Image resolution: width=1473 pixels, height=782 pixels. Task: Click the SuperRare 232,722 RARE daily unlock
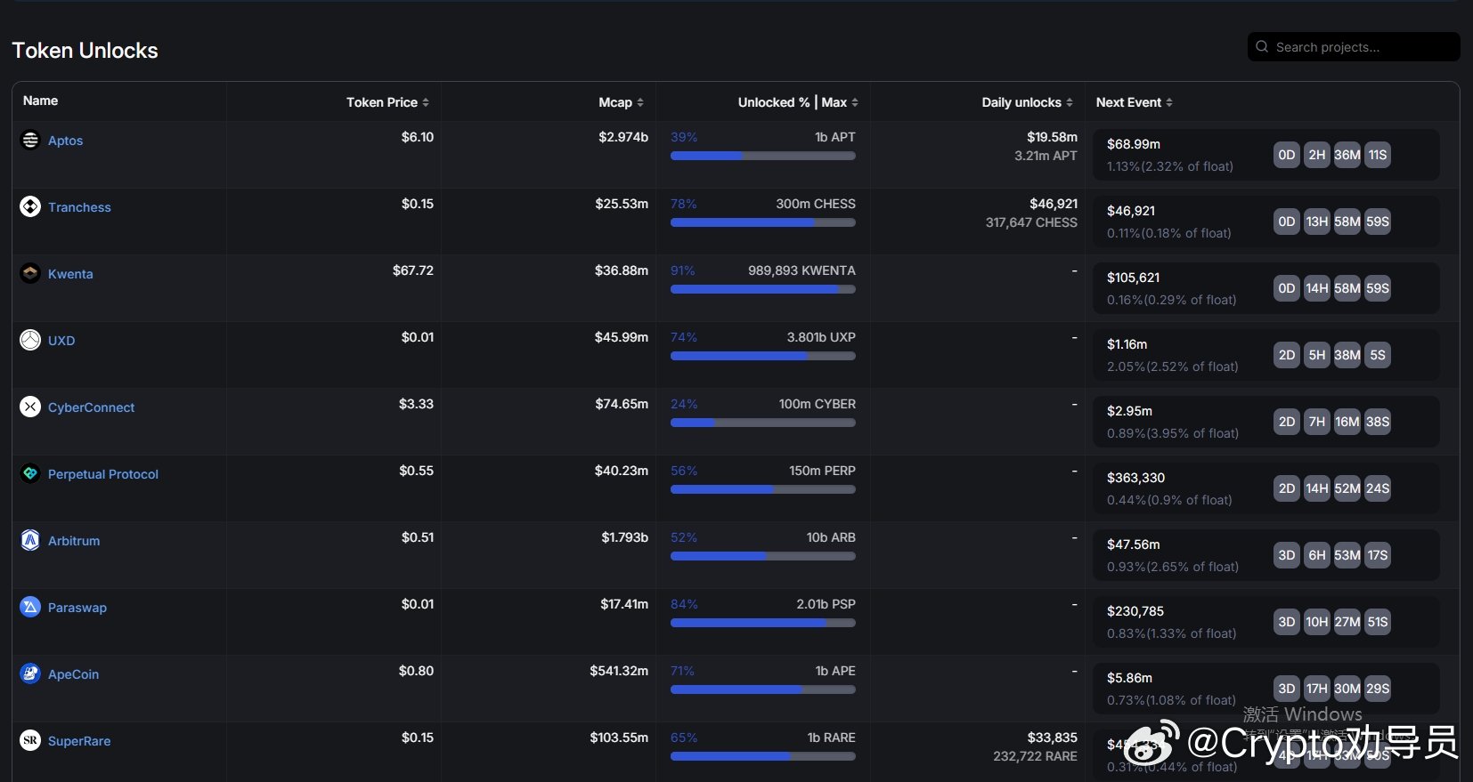(1035, 756)
